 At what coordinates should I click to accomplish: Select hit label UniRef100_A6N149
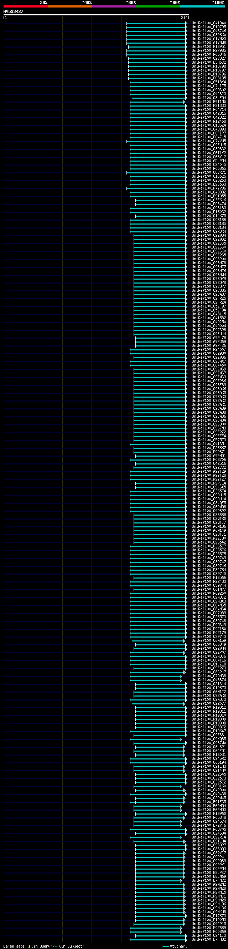(209, 531)
